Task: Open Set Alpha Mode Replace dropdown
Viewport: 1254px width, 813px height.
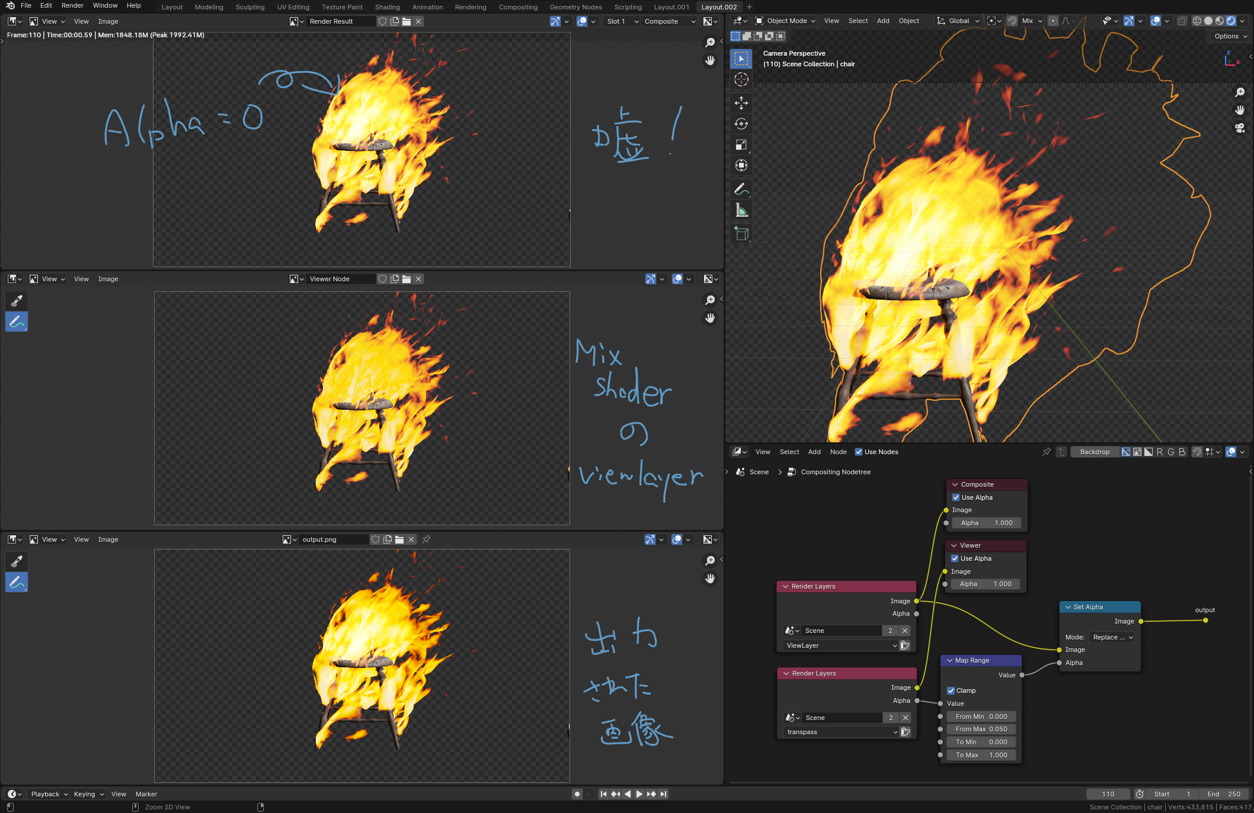Action: (x=1112, y=637)
